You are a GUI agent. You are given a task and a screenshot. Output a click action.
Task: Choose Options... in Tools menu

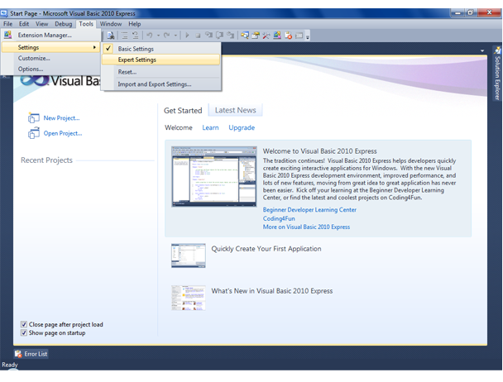tap(51, 69)
